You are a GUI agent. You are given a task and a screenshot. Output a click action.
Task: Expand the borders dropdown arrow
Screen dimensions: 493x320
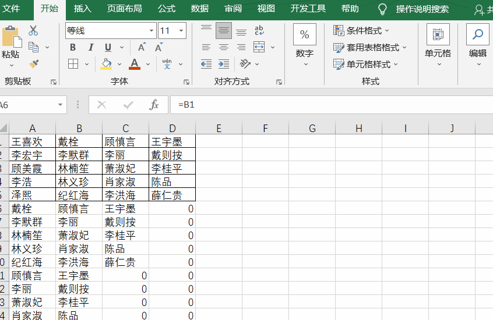click(87, 64)
